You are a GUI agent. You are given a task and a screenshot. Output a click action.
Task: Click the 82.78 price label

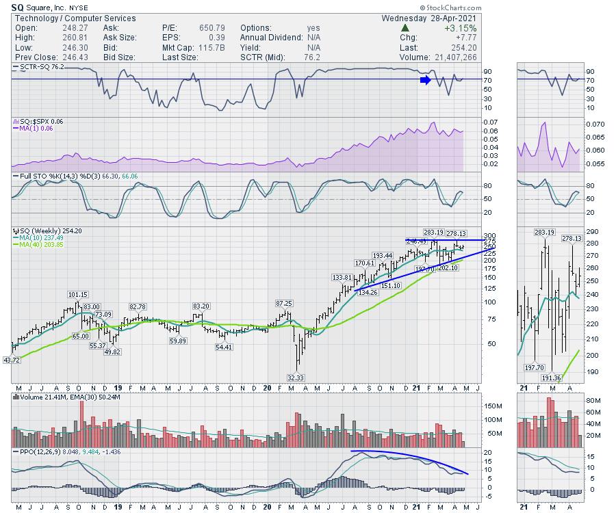tap(138, 306)
